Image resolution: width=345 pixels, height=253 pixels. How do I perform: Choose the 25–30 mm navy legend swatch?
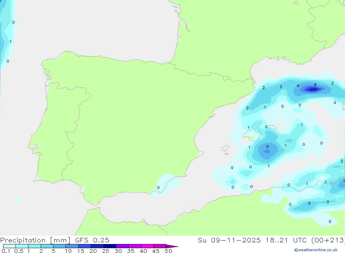point(110,246)
